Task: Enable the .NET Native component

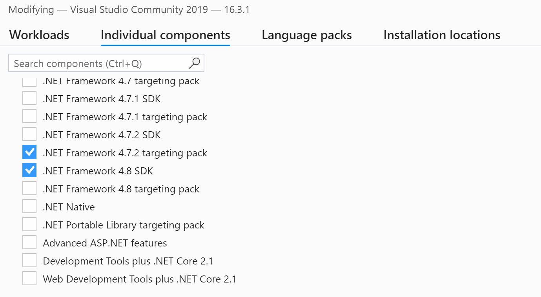Action: click(29, 206)
